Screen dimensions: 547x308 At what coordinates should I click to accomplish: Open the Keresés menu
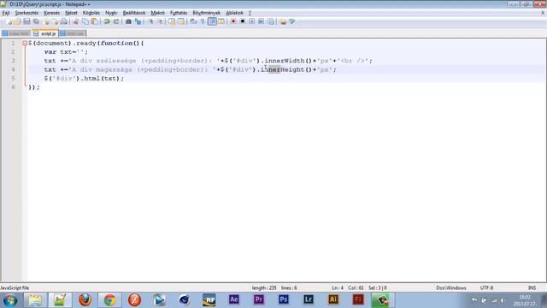pyautogui.click(x=51, y=13)
